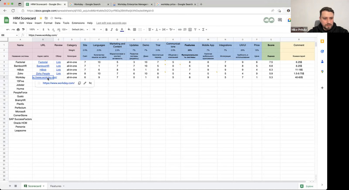Open the all sheets list icon
Image resolution: width=349 pixels, height=190 pixels.
point(16,186)
